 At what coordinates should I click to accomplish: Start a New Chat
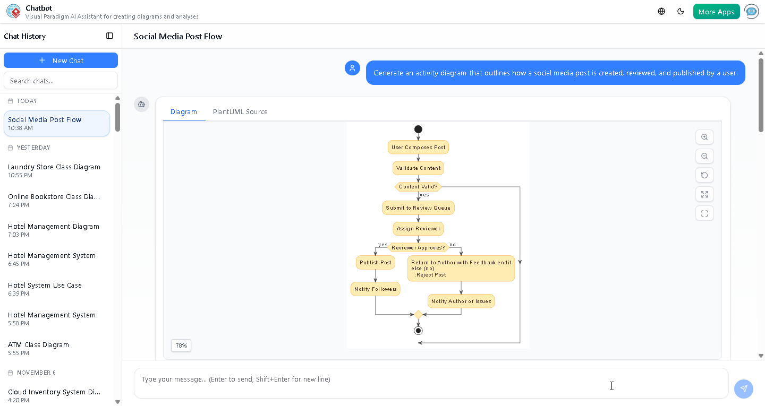pyautogui.click(x=61, y=60)
